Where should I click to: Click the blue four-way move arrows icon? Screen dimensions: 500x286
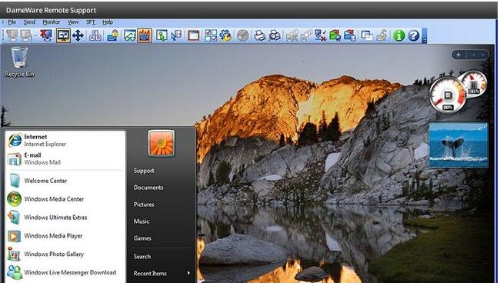78,35
